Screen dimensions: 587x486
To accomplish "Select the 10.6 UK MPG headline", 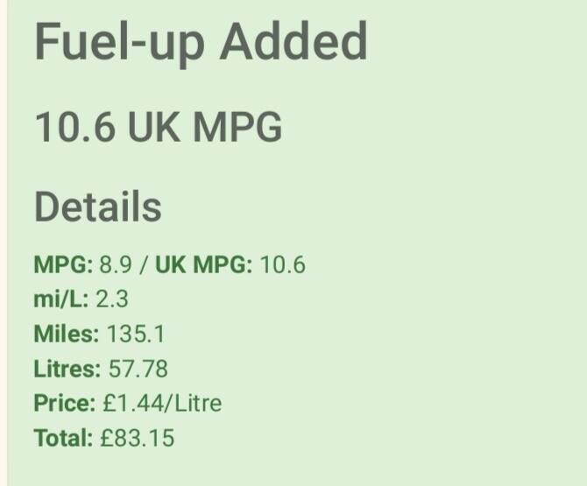I will [x=159, y=126].
